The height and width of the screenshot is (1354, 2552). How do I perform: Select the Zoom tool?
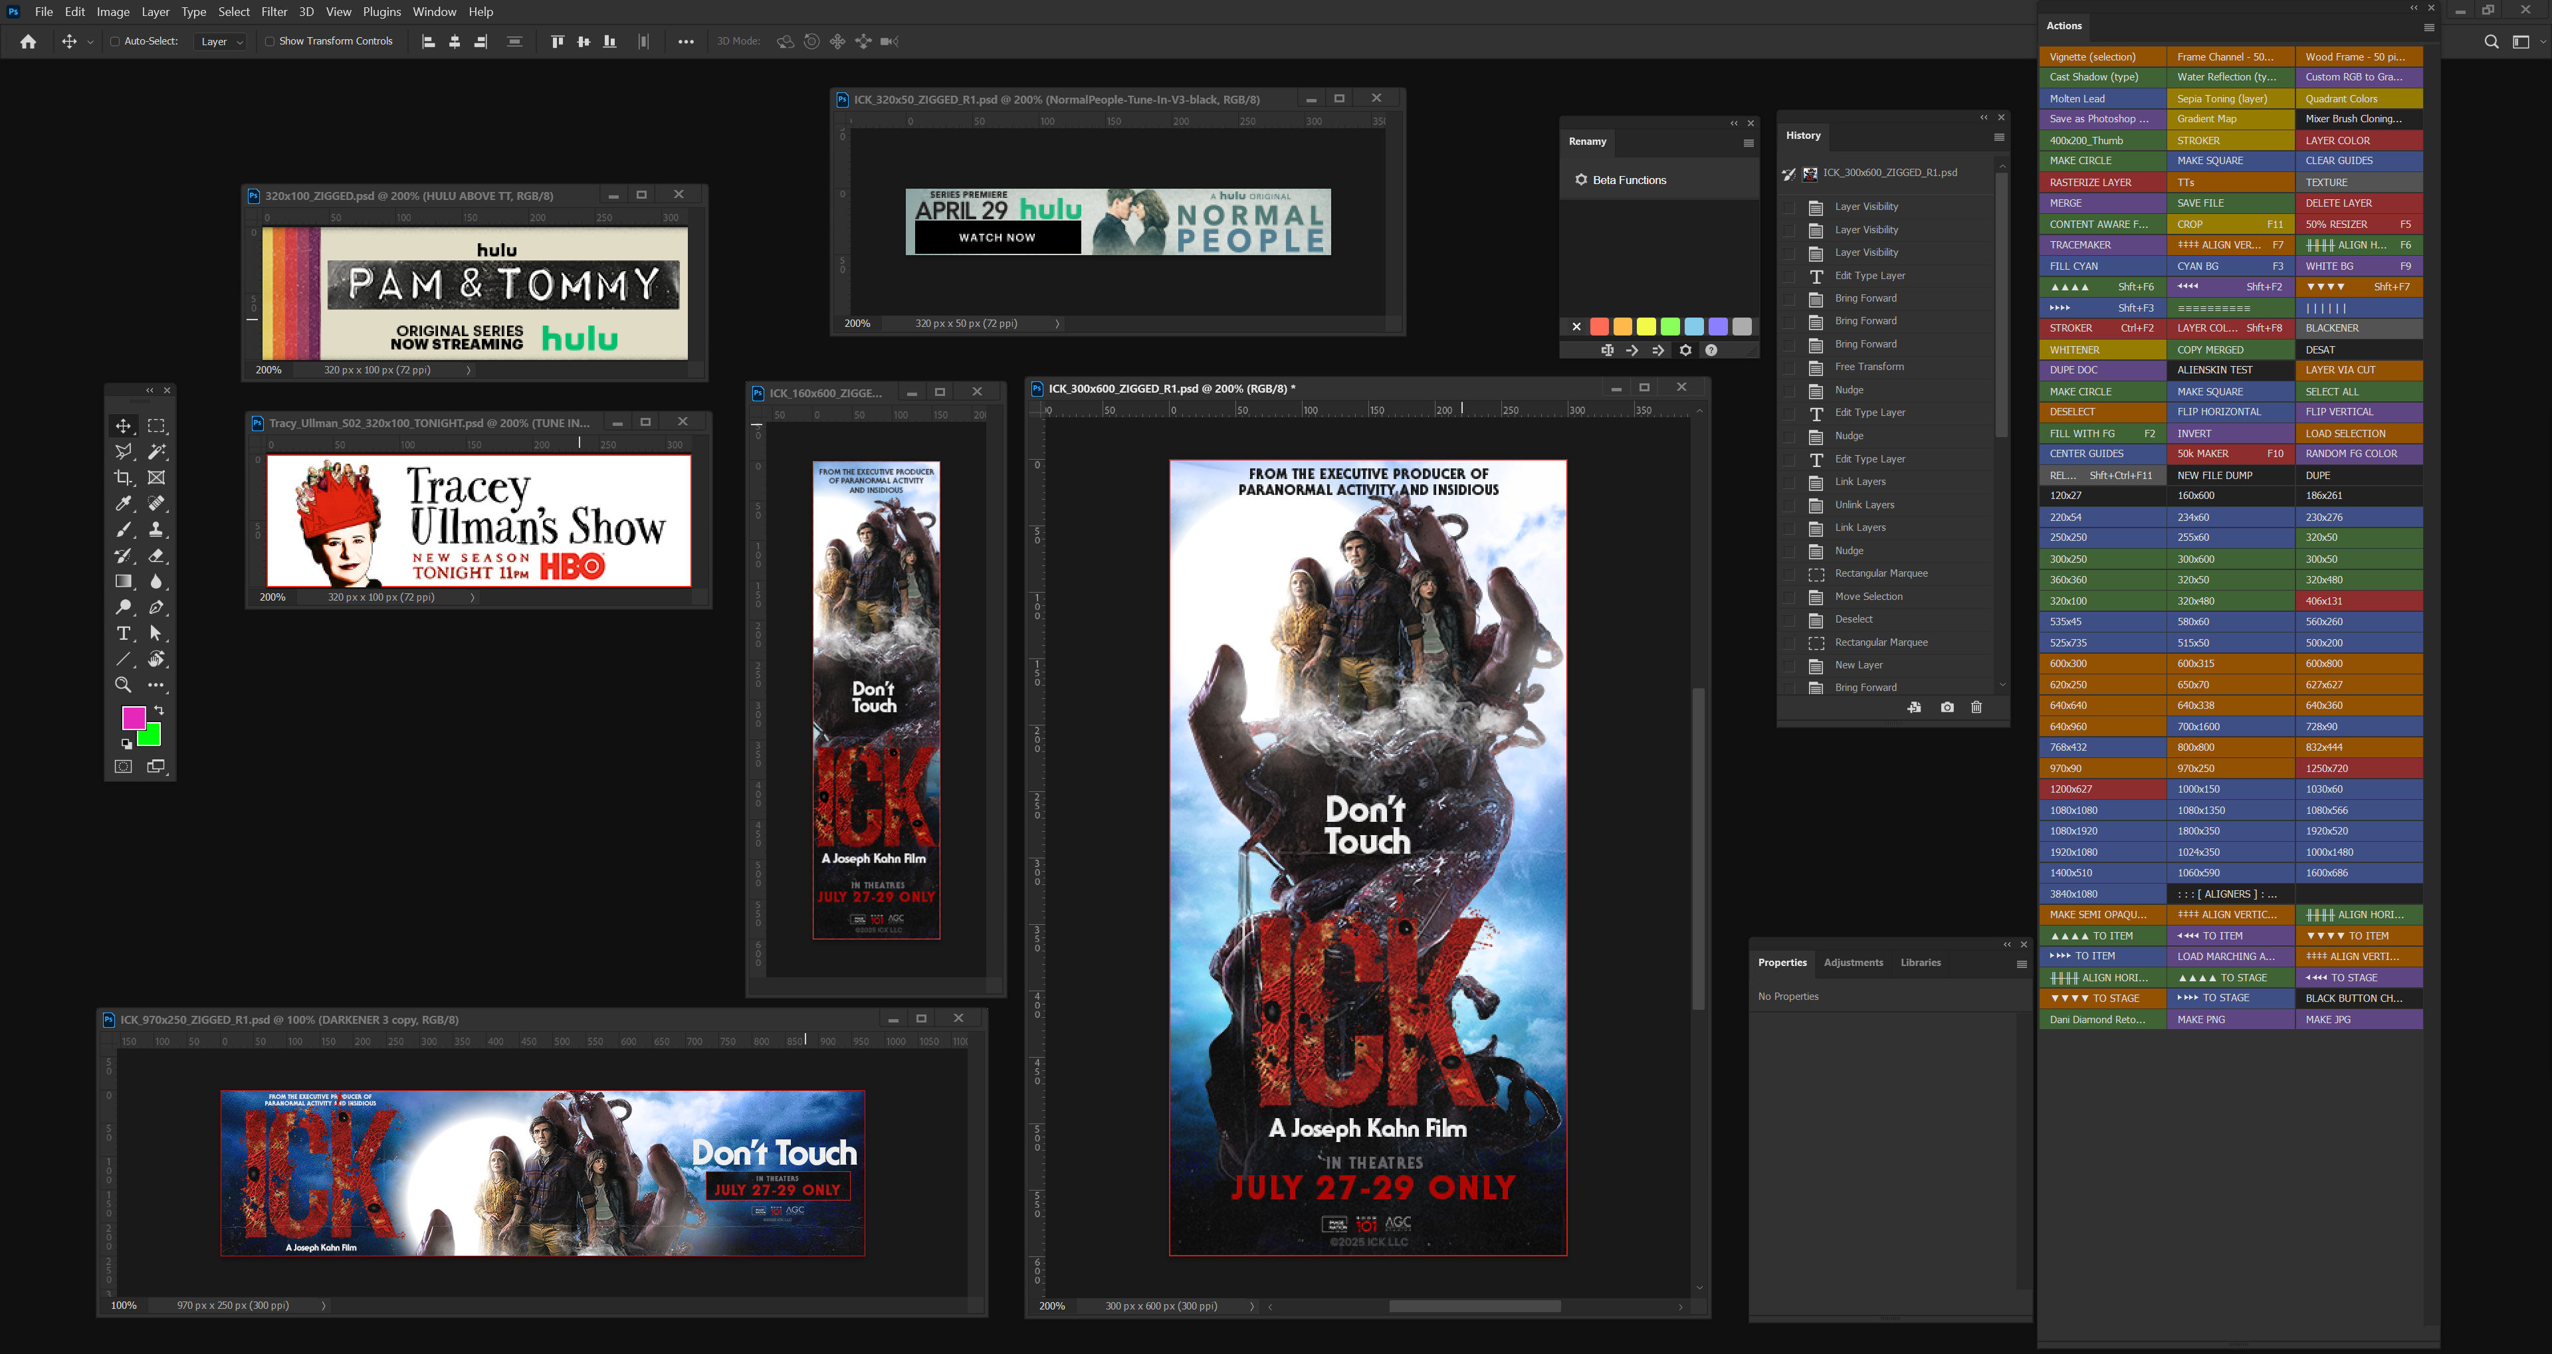[x=123, y=684]
